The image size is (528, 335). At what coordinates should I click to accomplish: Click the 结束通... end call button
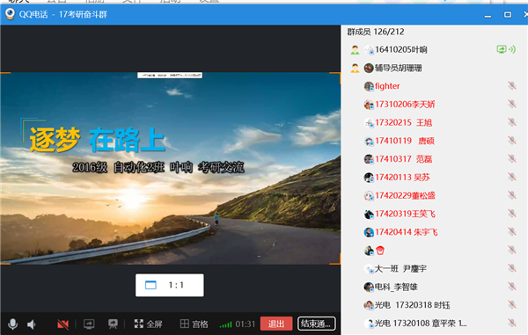[x=317, y=324]
